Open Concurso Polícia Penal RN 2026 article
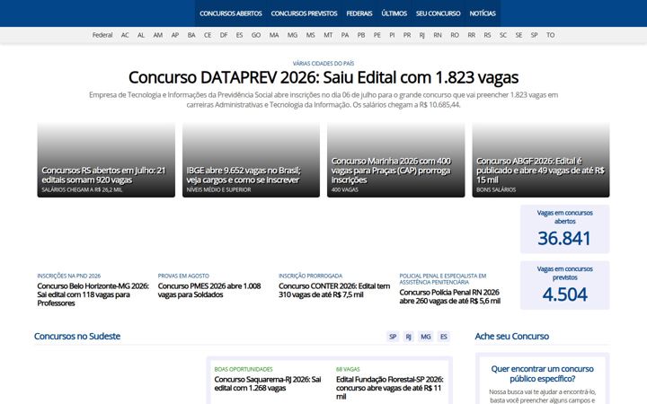The height and width of the screenshot is (404, 647). click(x=450, y=296)
